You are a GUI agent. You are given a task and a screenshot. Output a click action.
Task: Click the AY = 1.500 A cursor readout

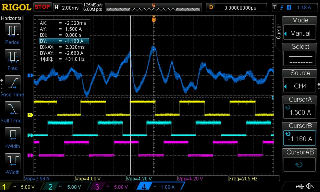coord(61,29)
